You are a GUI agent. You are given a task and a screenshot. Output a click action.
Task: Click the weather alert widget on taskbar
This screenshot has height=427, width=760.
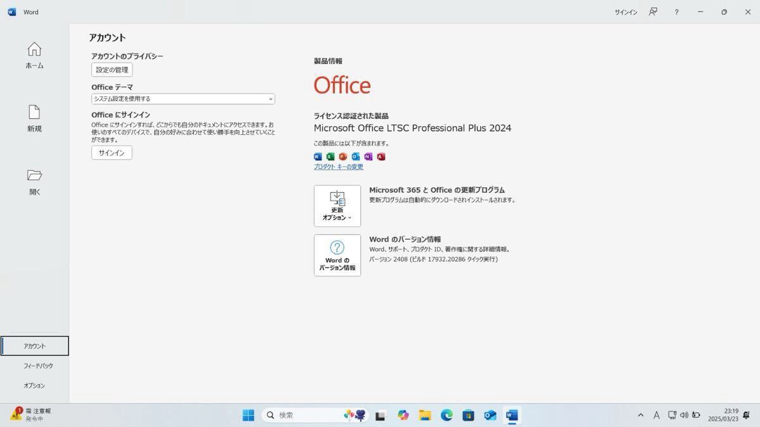point(32,414)
